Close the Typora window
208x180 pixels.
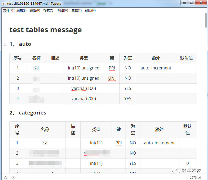tap(201, 2)
